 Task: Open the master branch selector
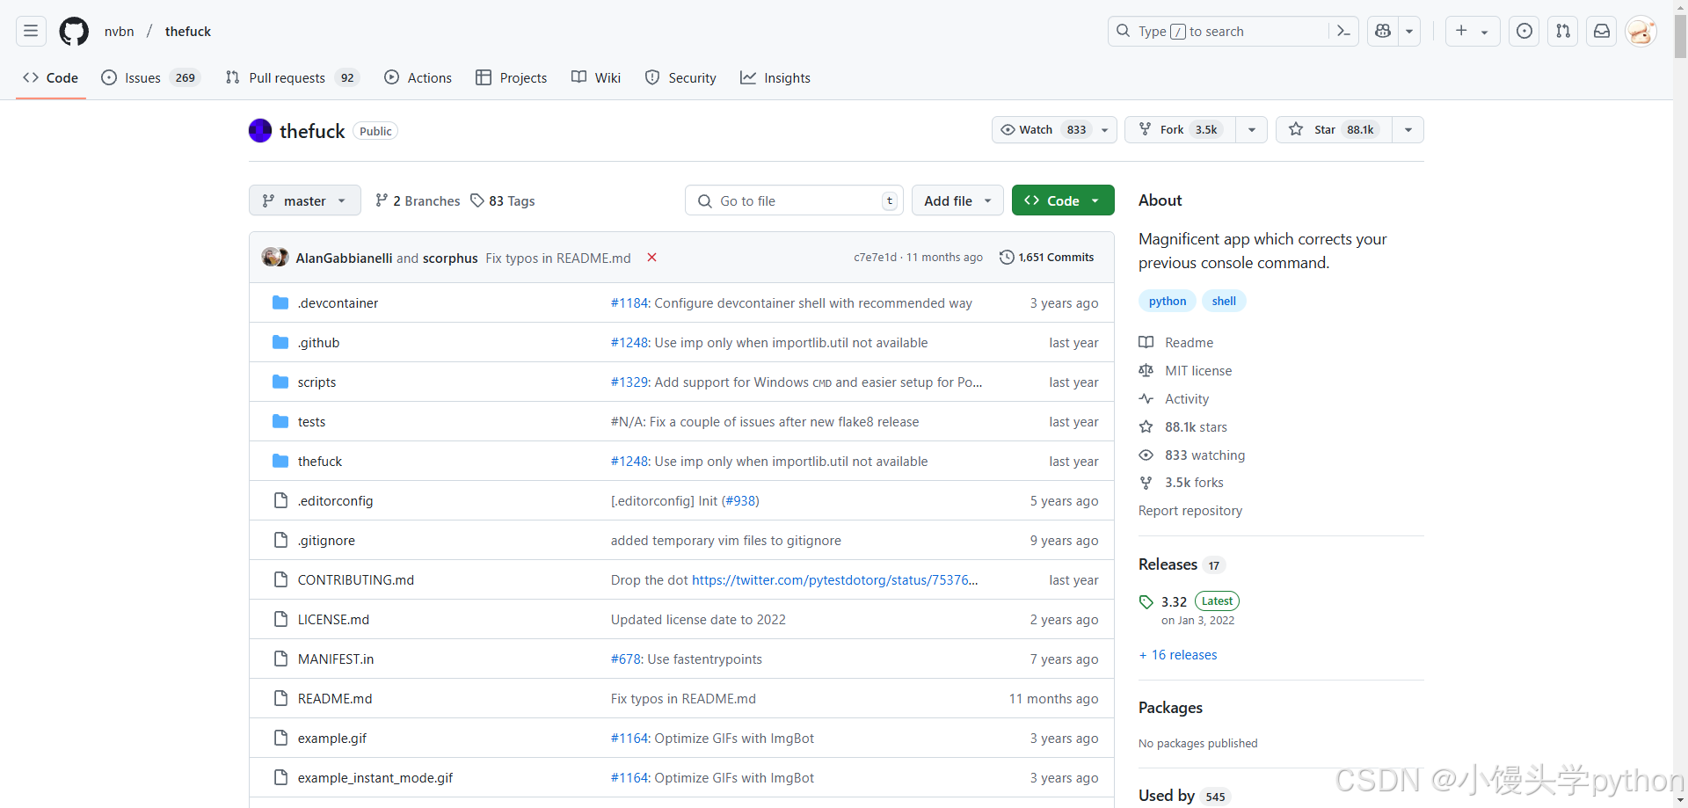[305, 200]
